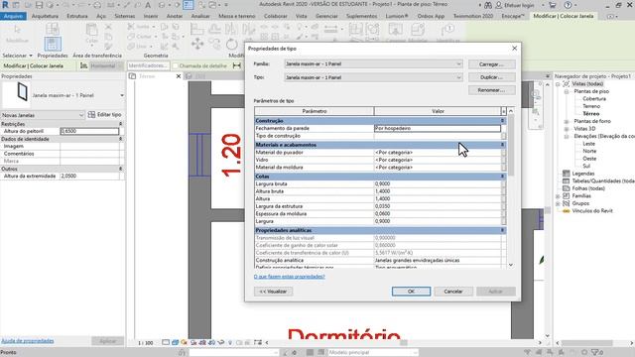The width and height of the screenshot is (635, 357).
Task: Collapse the Construção parameter group
Action: (503, 121)
